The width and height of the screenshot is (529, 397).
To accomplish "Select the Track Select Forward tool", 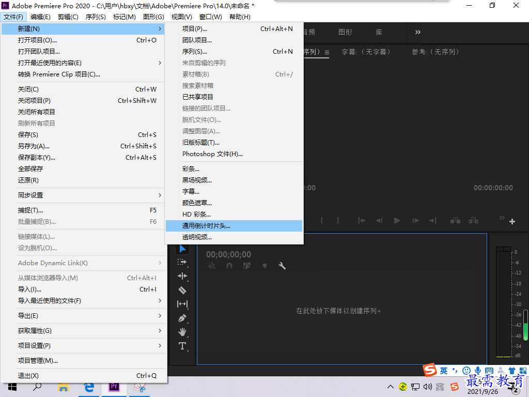I will click(x=182, y=262).
